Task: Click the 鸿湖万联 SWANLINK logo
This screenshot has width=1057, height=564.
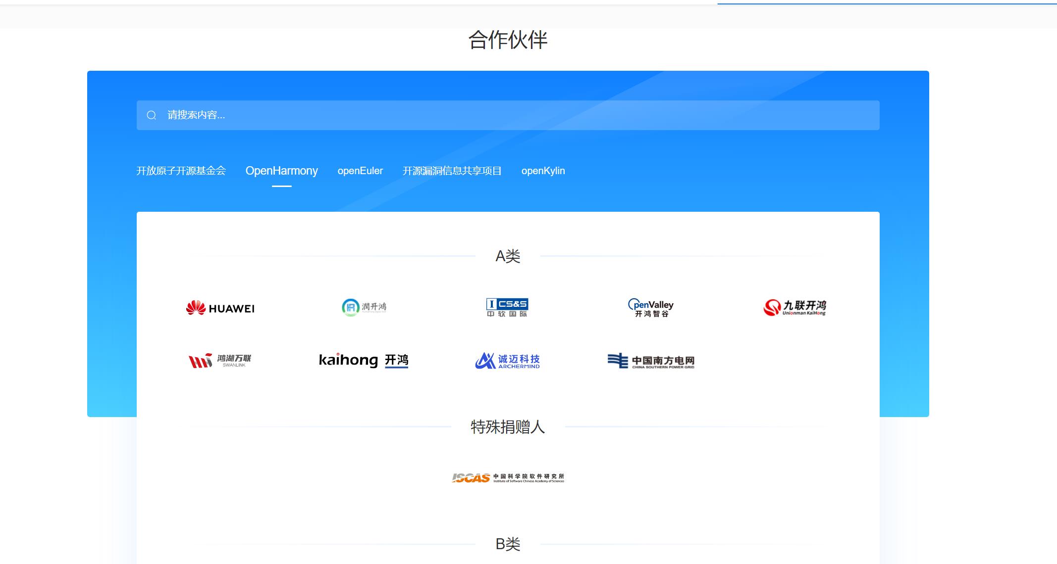Action: [x=220, y=360]
